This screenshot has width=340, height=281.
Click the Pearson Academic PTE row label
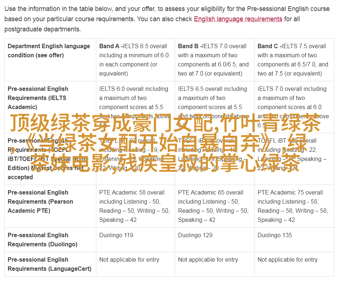[40, 201]
